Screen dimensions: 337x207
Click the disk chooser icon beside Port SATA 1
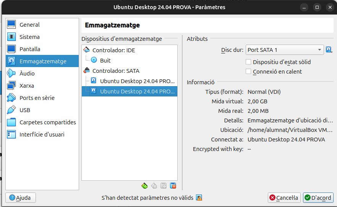pyautogui.click(x=329, y=50)
